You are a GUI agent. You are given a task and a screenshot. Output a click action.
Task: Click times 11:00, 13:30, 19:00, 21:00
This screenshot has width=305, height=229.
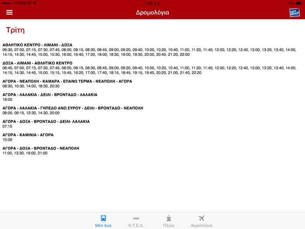[25, 153]
